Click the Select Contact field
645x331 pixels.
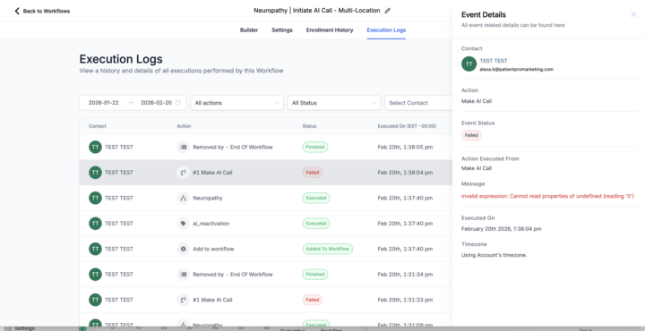tap(418, 103)
